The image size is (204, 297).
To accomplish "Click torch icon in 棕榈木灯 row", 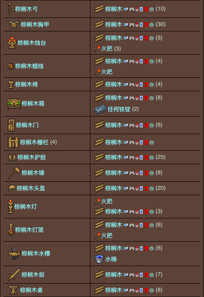I will pos(97,201).
